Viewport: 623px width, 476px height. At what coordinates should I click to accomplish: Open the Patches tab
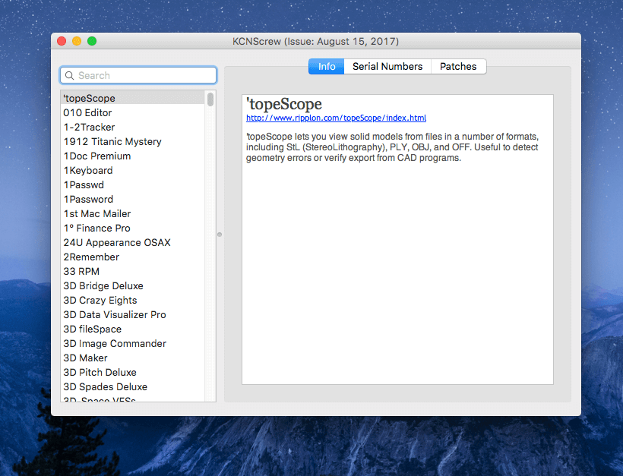coord(458,66)
